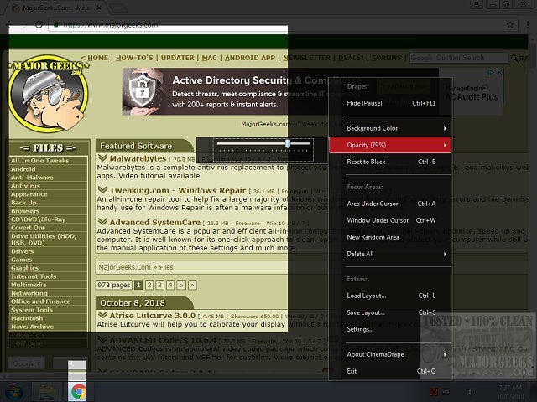Click the taskbar clock
The width and height of the screenshot is (537, 402).
510,392
